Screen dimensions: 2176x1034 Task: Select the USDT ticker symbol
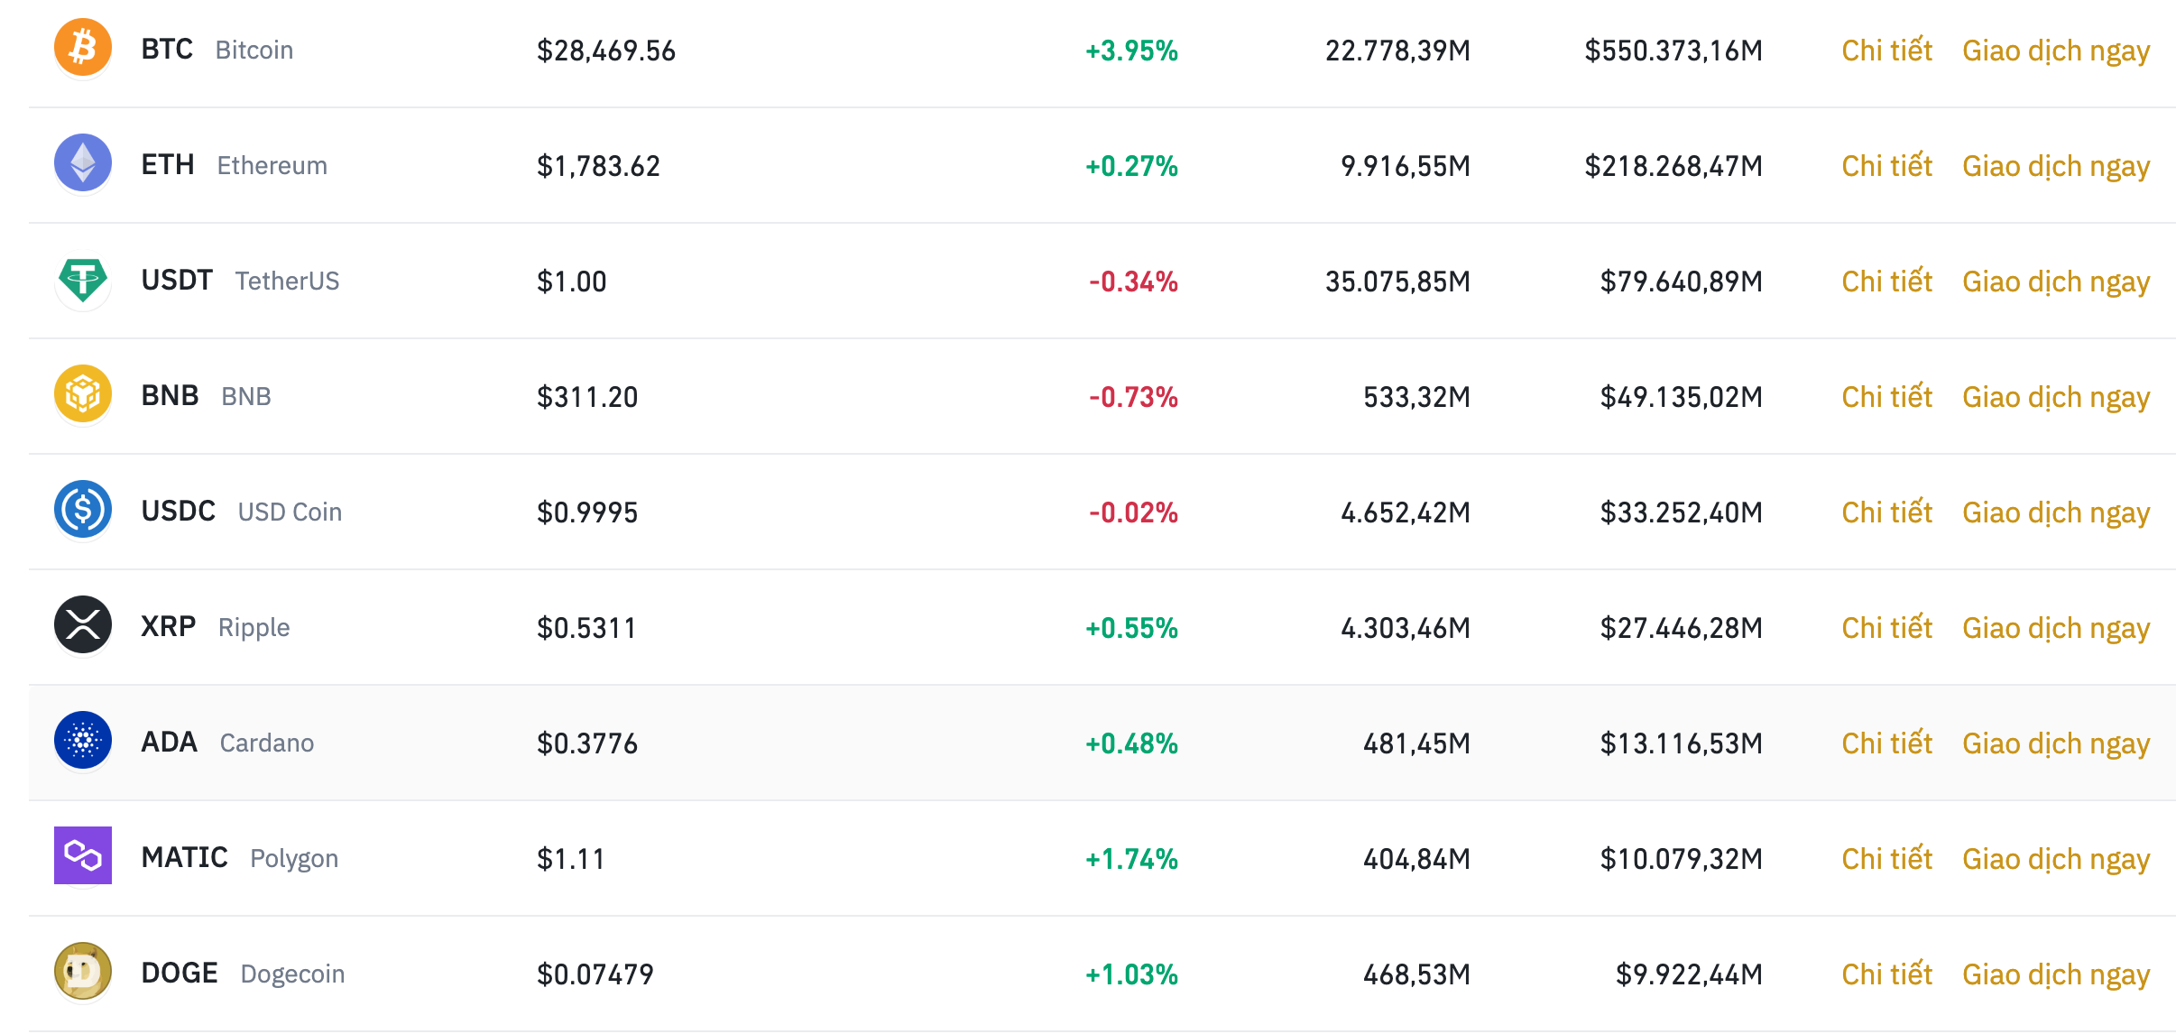point(177,280)
